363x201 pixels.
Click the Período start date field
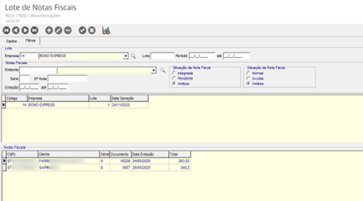[202, 56]
